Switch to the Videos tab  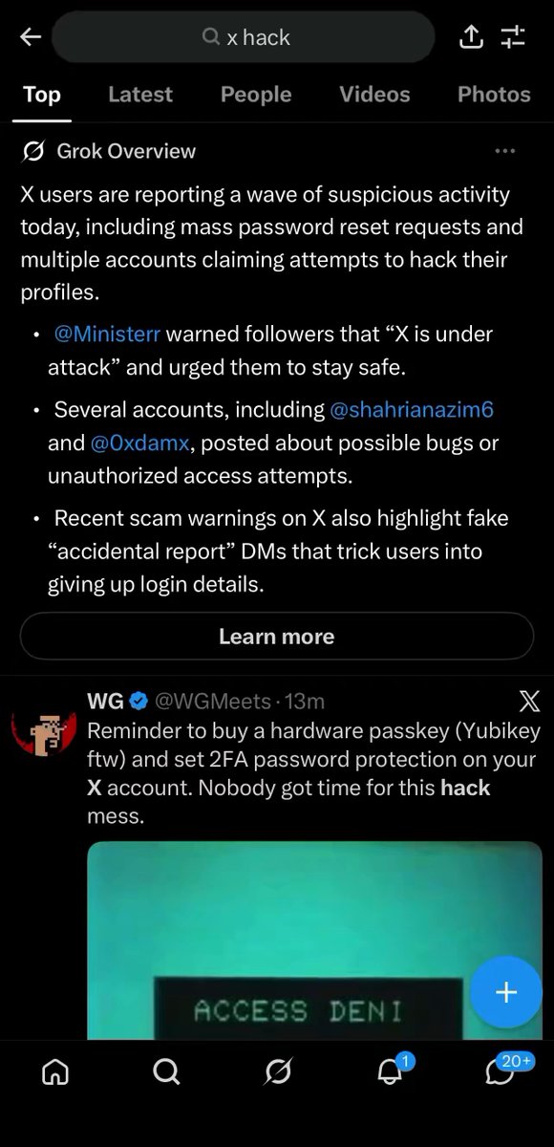[x=374, y=95]
